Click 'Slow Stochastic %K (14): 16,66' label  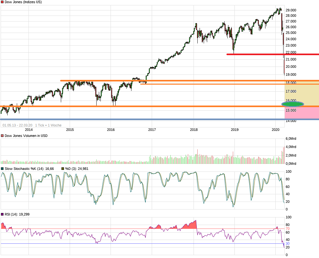click(x=29, y=169)
